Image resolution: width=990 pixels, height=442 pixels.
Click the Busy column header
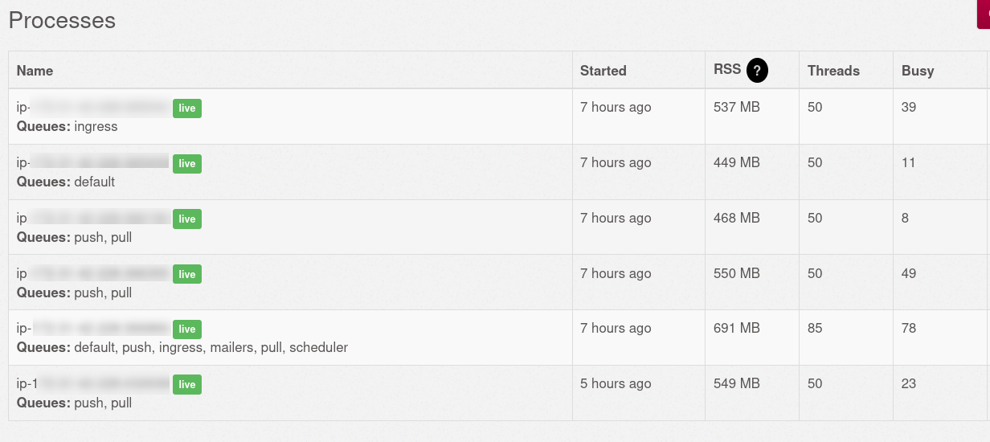[918, 71]
